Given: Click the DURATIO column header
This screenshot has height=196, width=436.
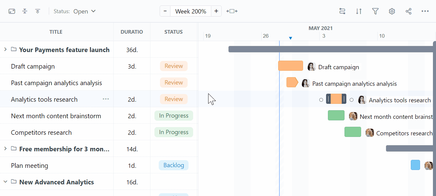Looking at the screenshot, I should tap(132, 32).
